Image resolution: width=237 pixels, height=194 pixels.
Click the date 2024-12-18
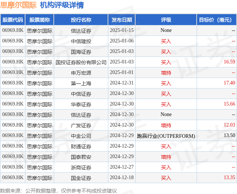pyautogui.click(x=122, y=177)
